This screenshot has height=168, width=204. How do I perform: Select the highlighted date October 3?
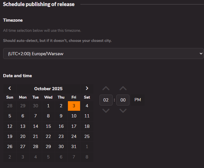click(74, 106)
